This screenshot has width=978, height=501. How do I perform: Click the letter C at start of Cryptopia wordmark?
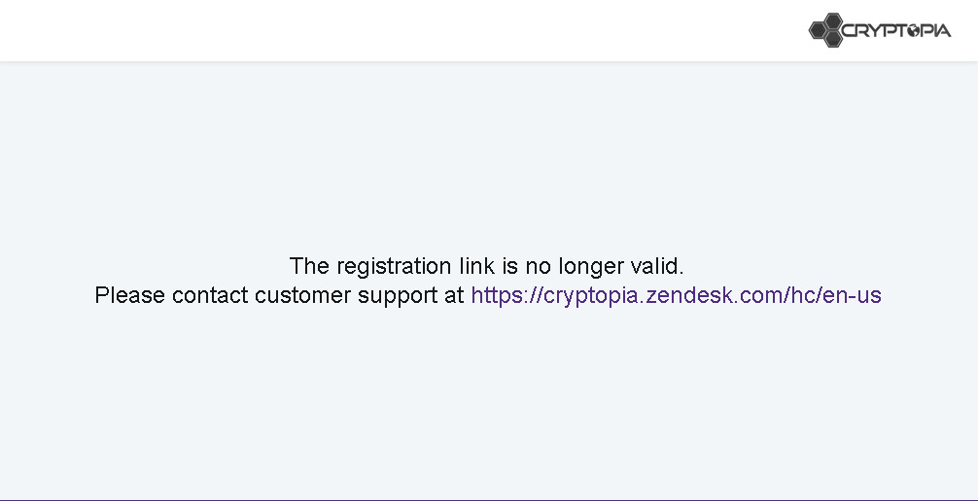(x=849, y=30)
